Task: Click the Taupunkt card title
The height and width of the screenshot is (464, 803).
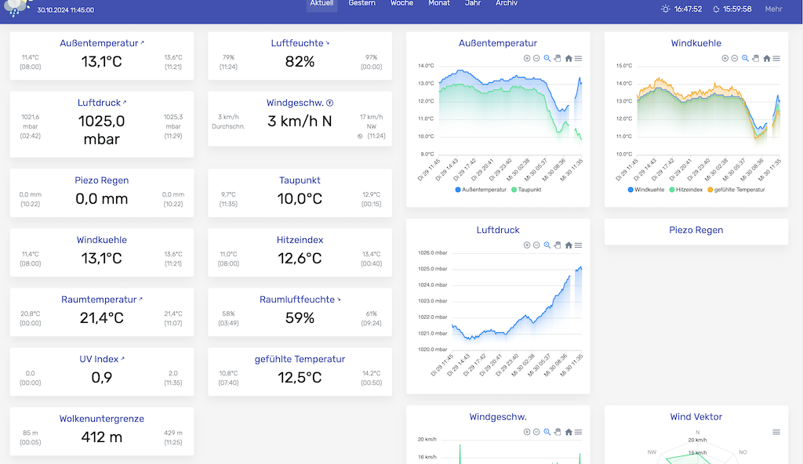Action: (300, 180)
